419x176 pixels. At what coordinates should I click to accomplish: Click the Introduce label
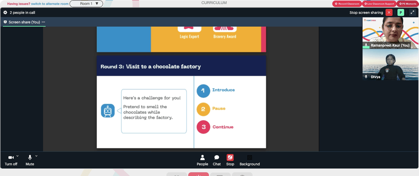click(x=223, y=90)
